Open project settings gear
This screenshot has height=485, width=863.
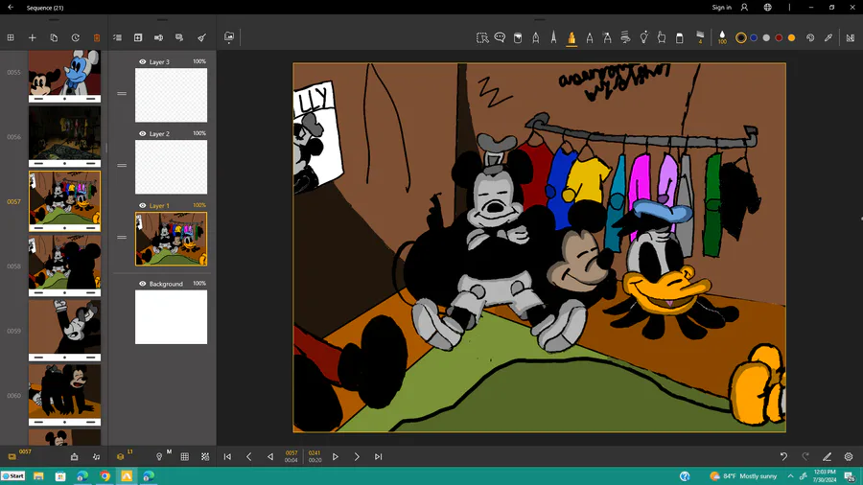[x=849, y=457]
